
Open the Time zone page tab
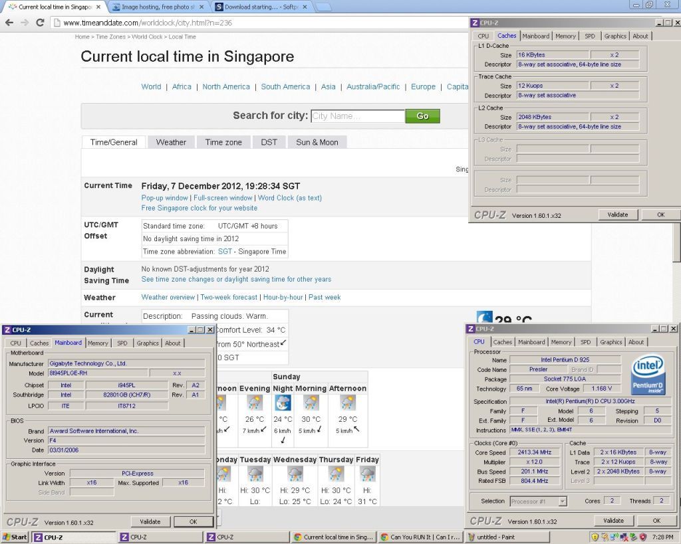point(223,142)
